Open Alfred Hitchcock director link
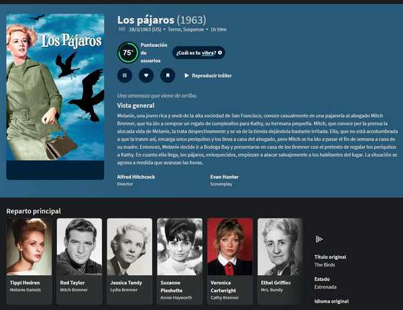 [x=136, y=177]
